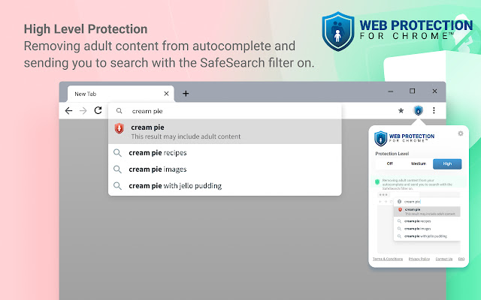481x300 pixels.
Task: Reload the page with the refresh icon
Action: coord(98,110)
